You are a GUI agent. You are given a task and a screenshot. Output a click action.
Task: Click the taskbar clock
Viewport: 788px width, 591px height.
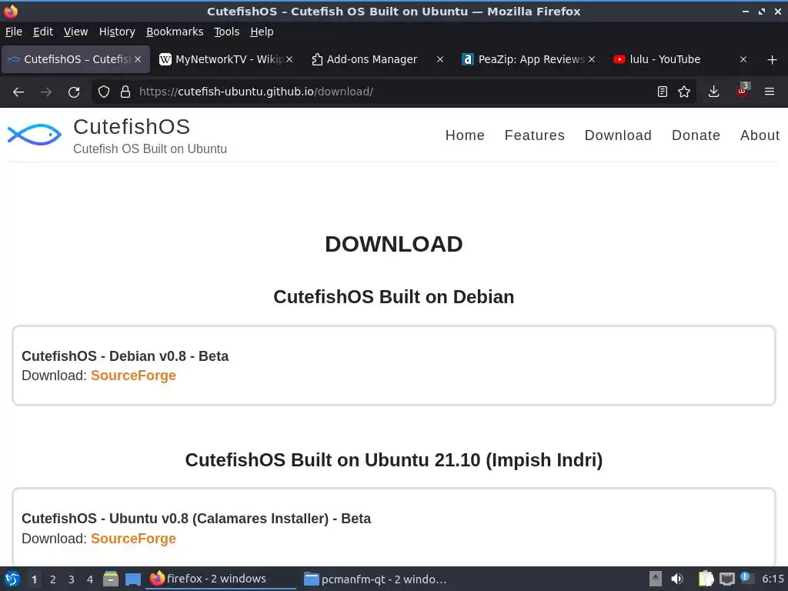(773, 579)
